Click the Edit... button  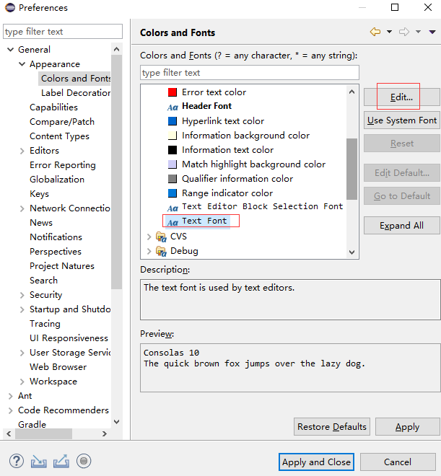pyautogui.click(x=401, y=97)
